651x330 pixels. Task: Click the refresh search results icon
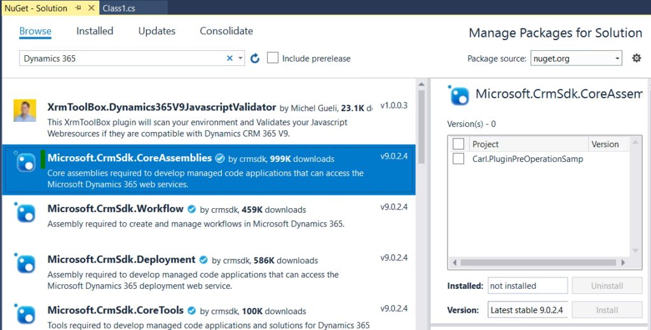[255, 58]
